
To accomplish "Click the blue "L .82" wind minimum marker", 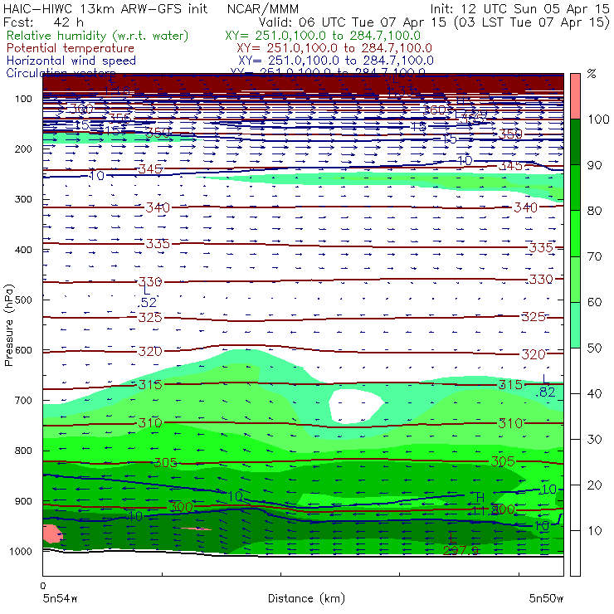I will 545,386.
